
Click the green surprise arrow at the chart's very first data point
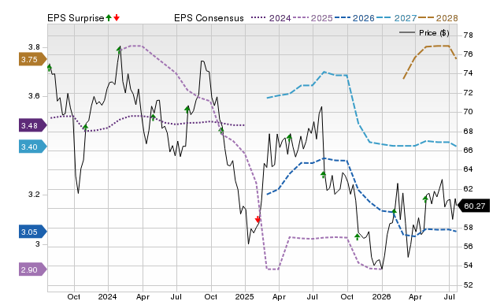point(50,68)
